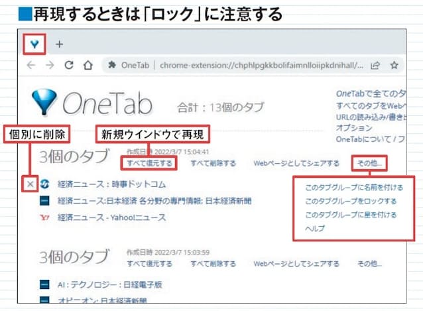Image resolution: width=423 pixels, height=311 pixels.
Task: Click すべて復元する for 15:04:41 group
Action: tap(149, 163)
